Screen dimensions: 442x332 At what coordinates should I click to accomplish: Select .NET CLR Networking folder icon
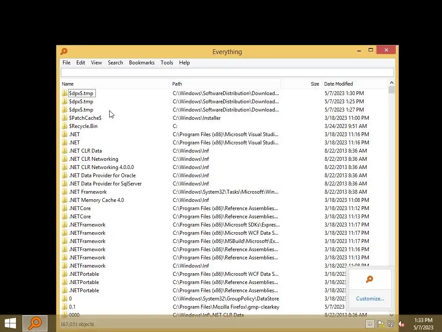[65, 159]
